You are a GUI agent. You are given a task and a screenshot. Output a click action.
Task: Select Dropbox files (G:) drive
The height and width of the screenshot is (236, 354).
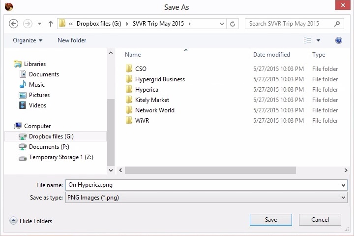pos(55,136)
